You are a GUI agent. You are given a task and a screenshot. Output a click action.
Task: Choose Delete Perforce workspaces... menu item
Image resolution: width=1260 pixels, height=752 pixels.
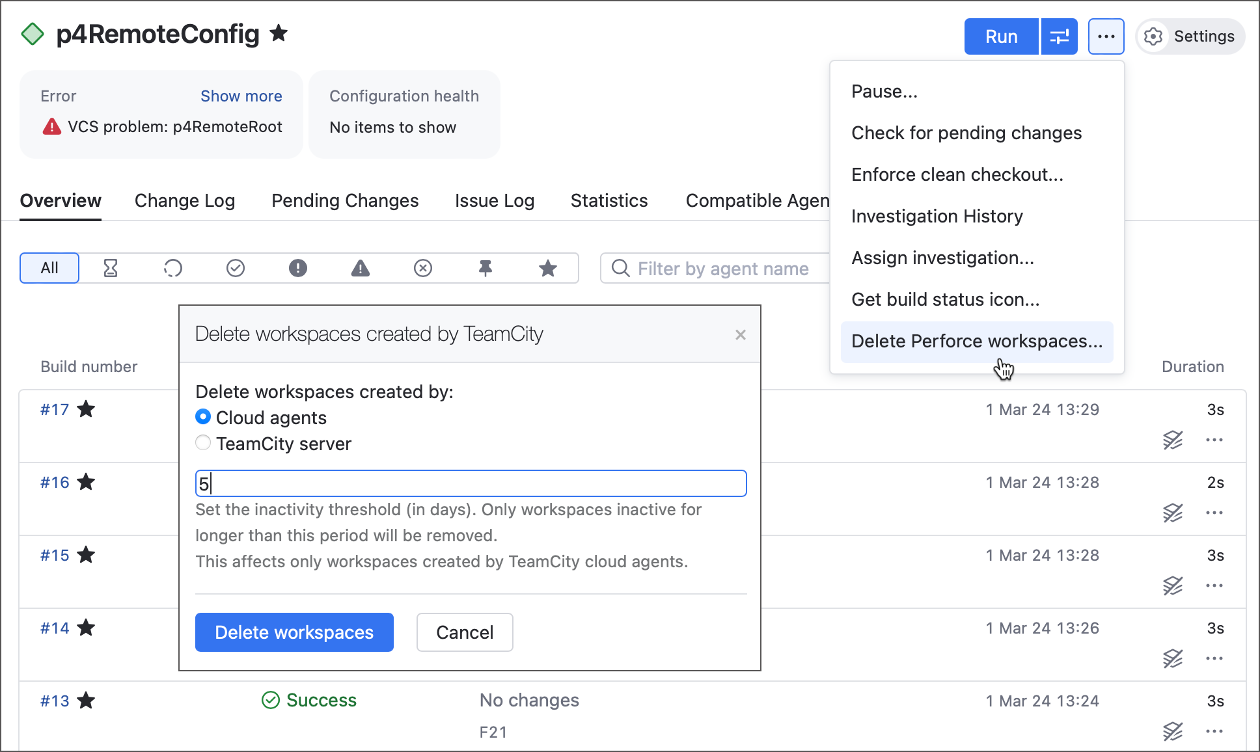tap(977, 342)
